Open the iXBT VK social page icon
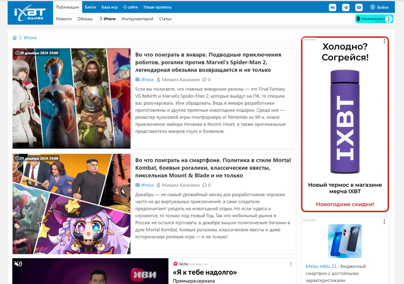 pos(333,7)
